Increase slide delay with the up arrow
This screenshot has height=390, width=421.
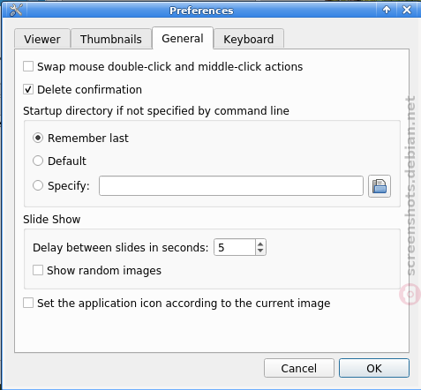(x=260, y=244)
